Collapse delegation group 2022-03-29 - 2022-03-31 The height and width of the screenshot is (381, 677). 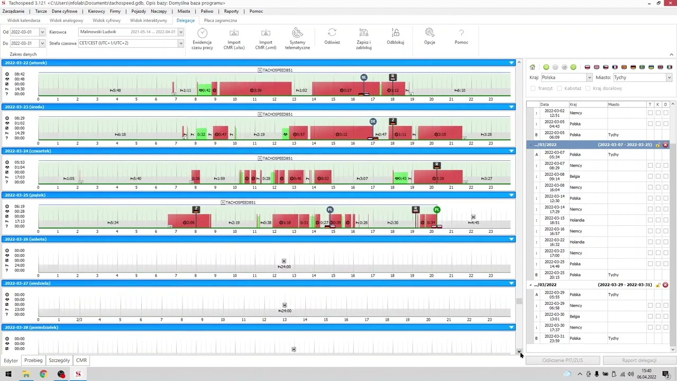tap(530, 285)
